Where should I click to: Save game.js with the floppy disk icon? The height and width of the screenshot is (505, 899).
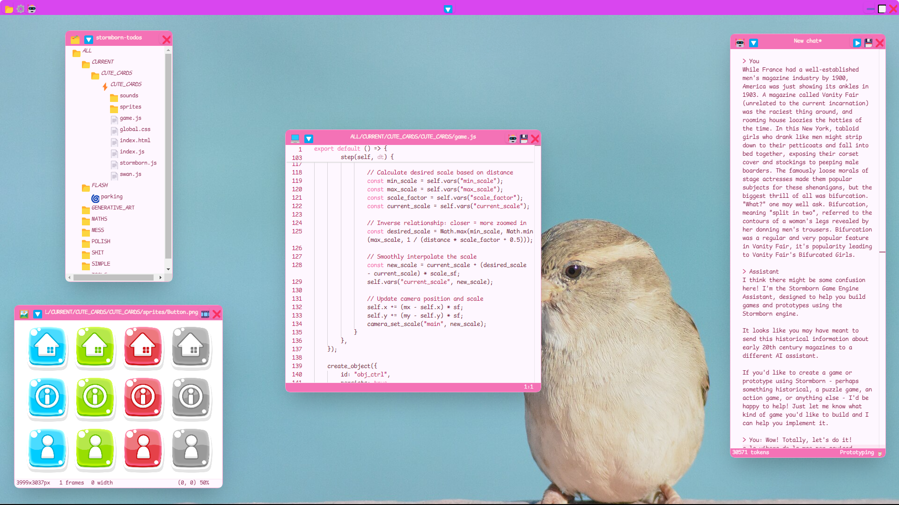click(524, 139)
